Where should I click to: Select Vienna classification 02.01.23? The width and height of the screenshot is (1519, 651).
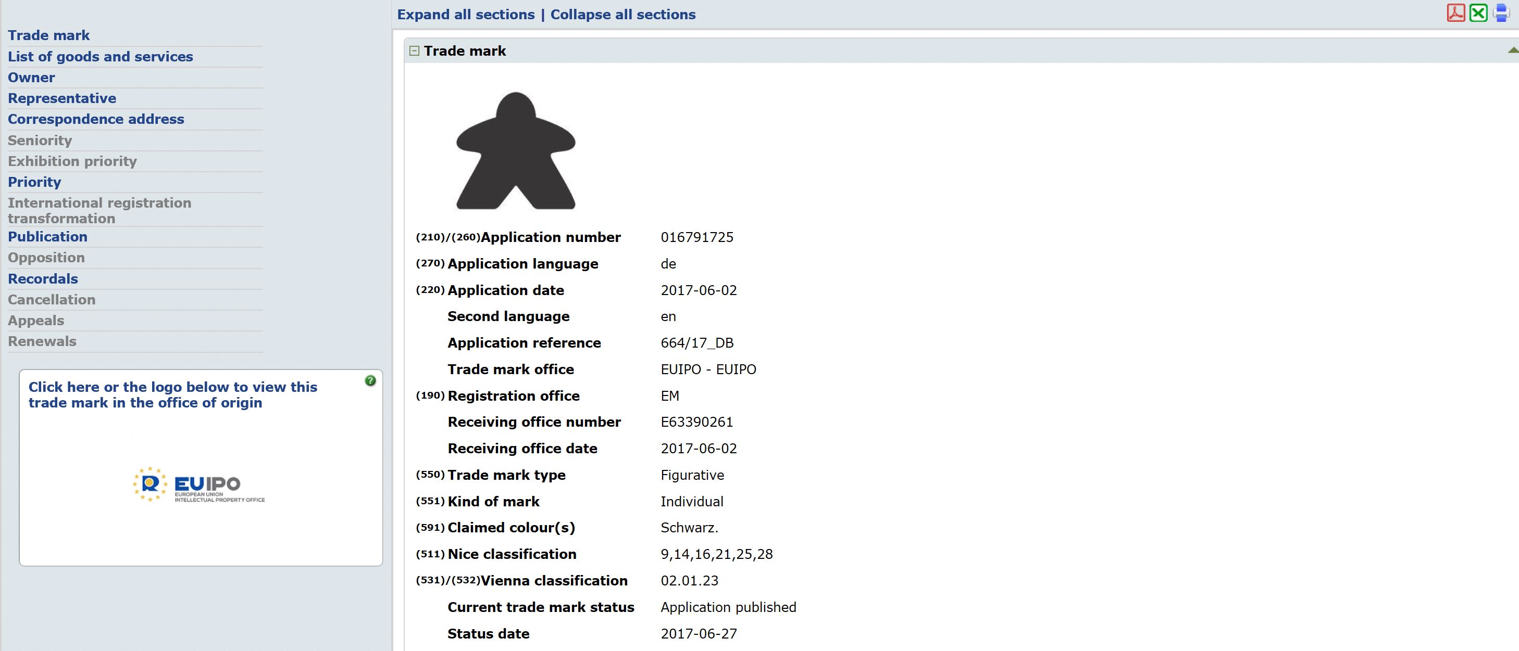689,581
